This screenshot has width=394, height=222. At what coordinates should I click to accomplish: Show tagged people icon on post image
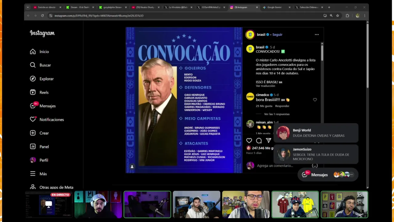[132, 166]
